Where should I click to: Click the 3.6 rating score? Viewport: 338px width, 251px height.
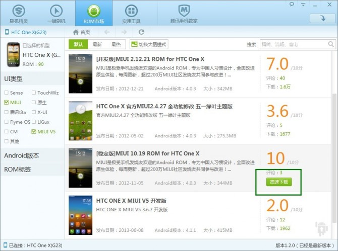point(277,111)
